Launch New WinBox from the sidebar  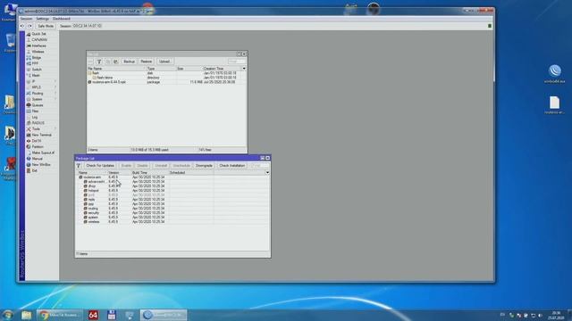[41, 164]
